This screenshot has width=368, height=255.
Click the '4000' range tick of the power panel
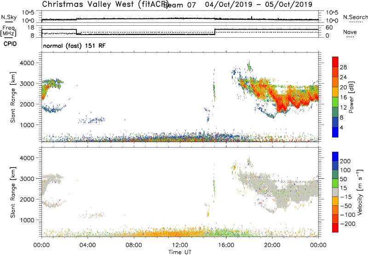click(x=27, y=63)
